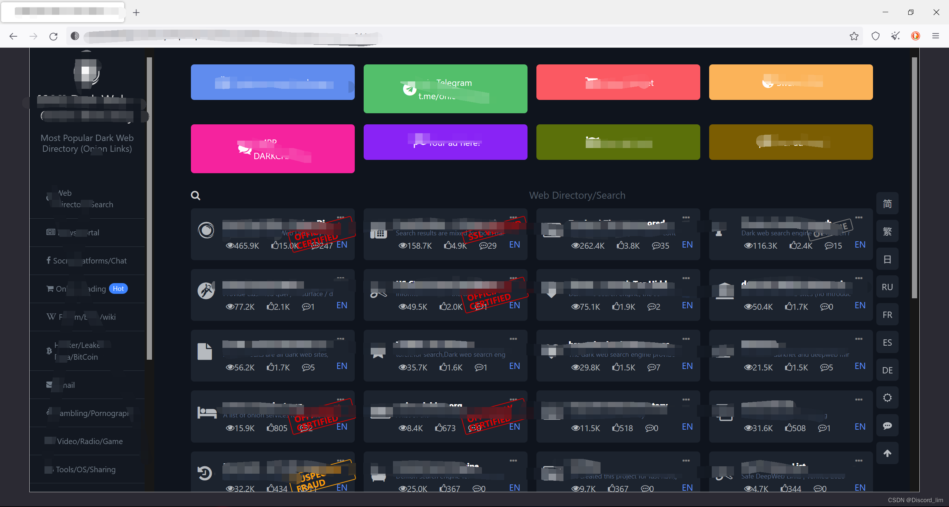
Task: Click the main page vertical scrollbar
Action: [x=914, y=178]
